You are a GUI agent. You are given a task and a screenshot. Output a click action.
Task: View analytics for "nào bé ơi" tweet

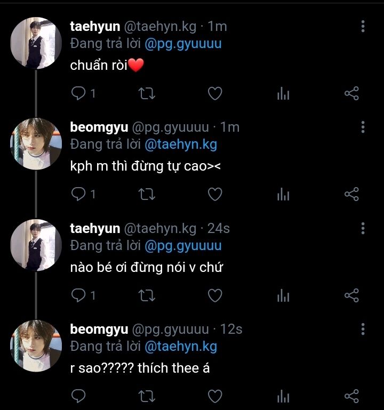click(283, 296)
